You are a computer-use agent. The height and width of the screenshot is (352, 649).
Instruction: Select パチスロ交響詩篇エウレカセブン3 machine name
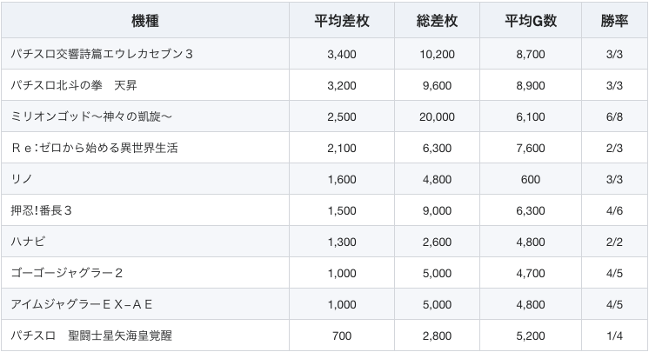(x=103, y=54)
